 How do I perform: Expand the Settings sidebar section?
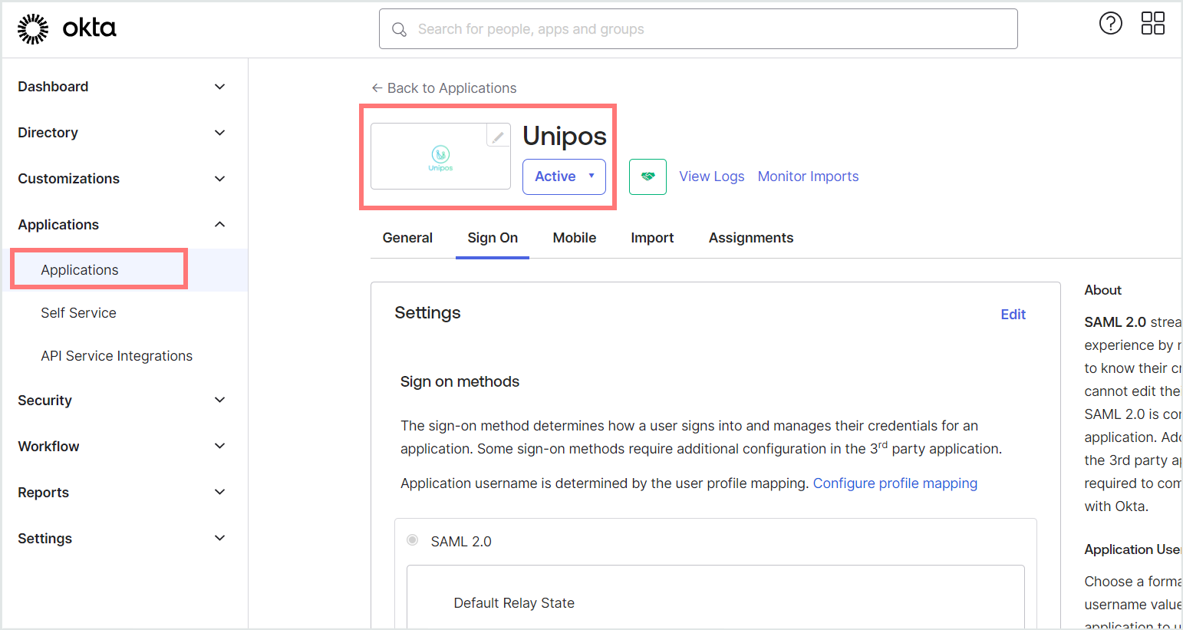point(123,539)
